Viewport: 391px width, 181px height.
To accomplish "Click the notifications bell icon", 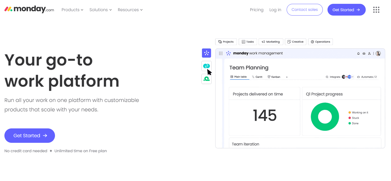I will coord(358,53).
